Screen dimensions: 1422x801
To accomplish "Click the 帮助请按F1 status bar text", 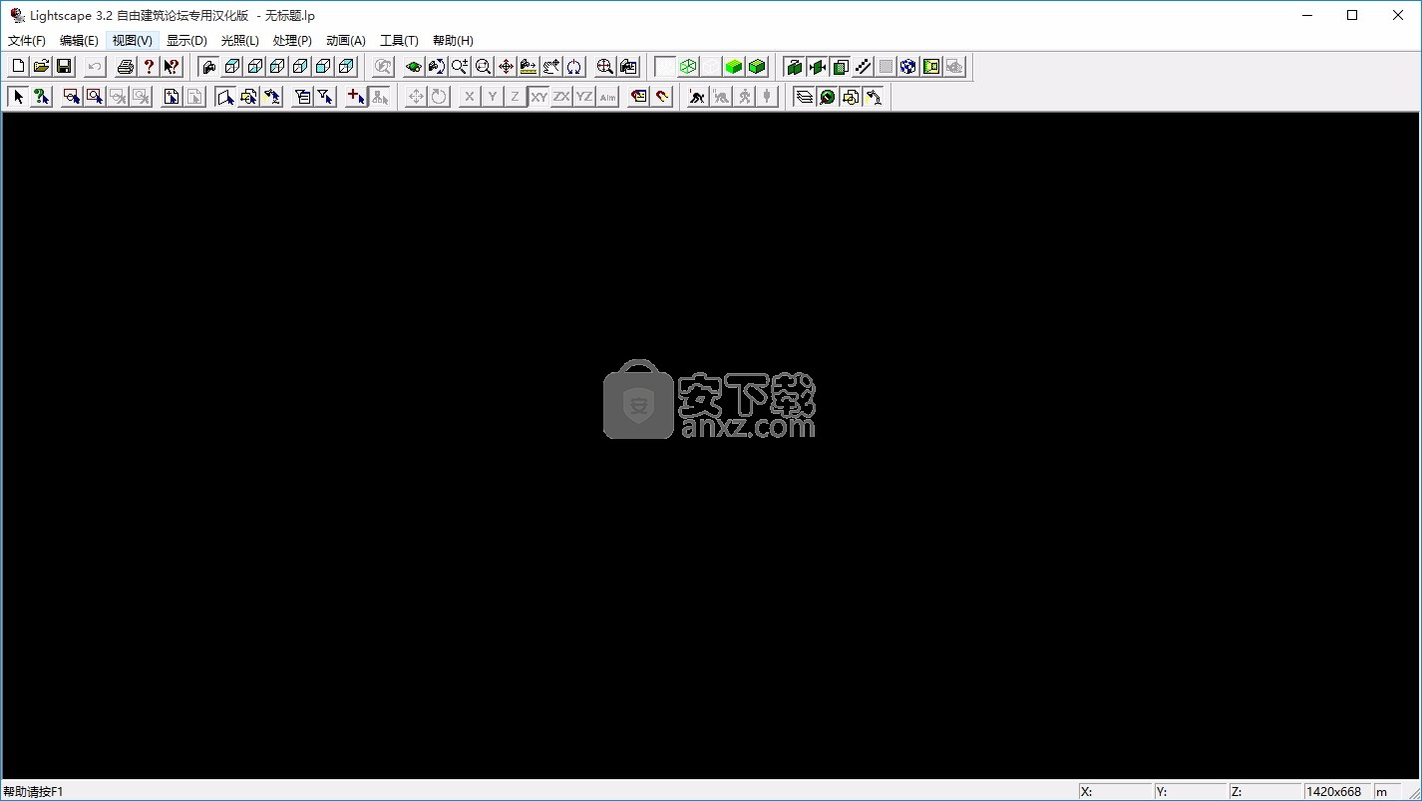I will pyautogui.click(x=33, y=791).
